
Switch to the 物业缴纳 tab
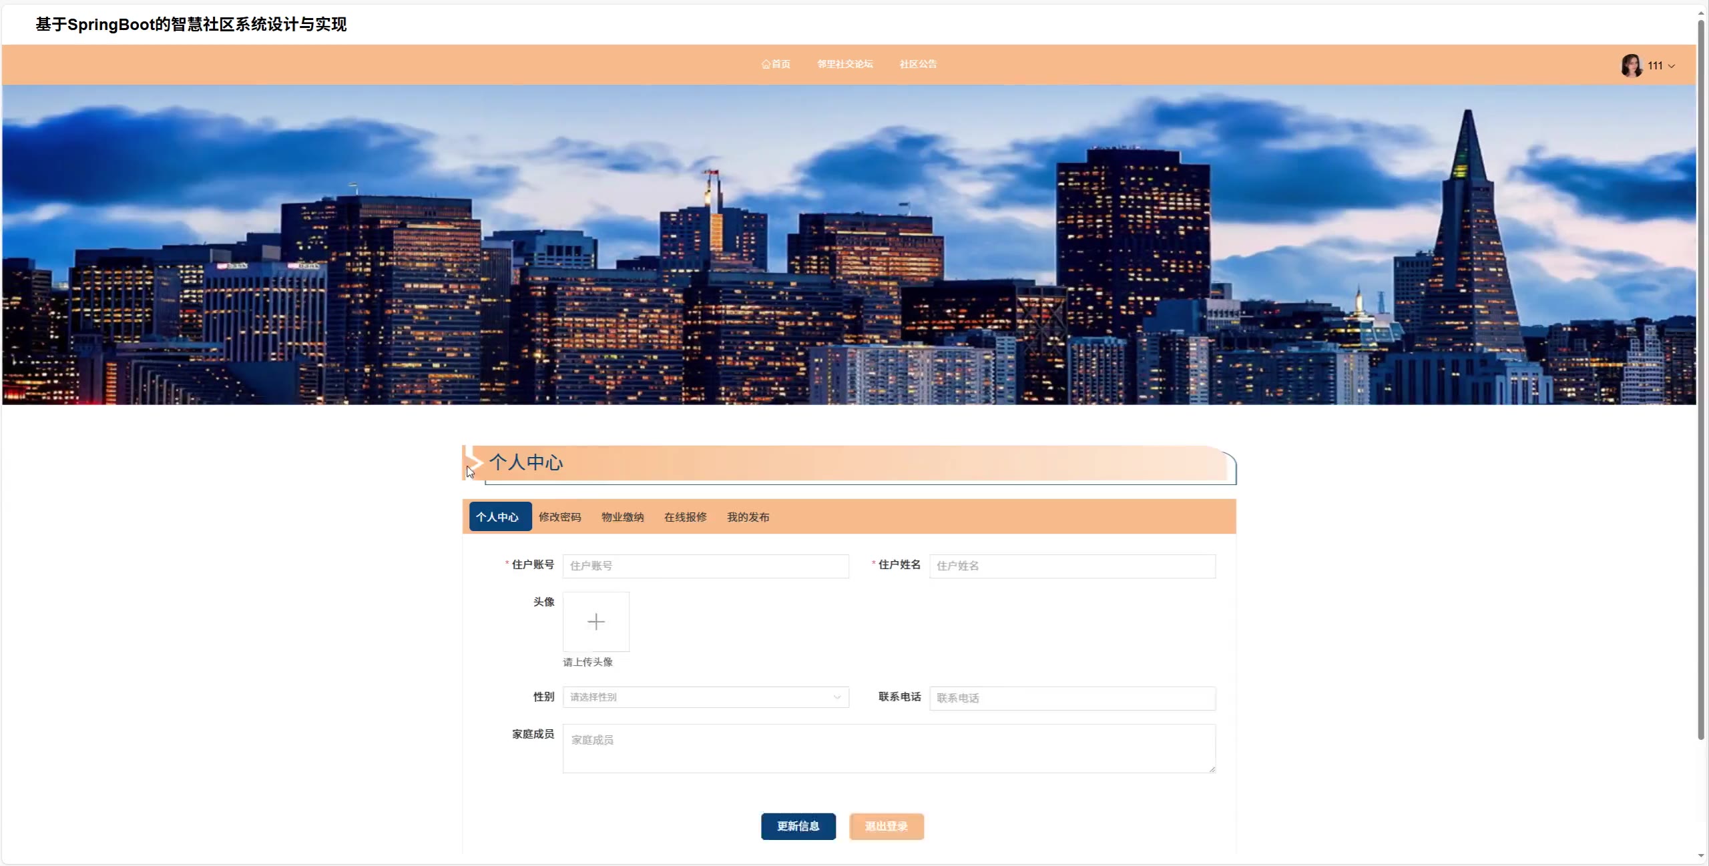tap(622, 517)
